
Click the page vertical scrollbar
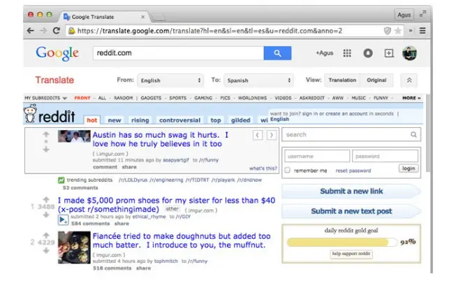pos(428,133)
